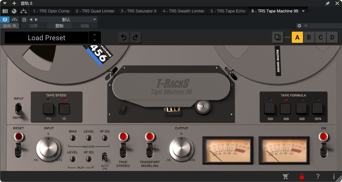Flip the TRANSPORT MODELING switch
Viewport: 342px width, 182px height.
(x=150, y=150)
